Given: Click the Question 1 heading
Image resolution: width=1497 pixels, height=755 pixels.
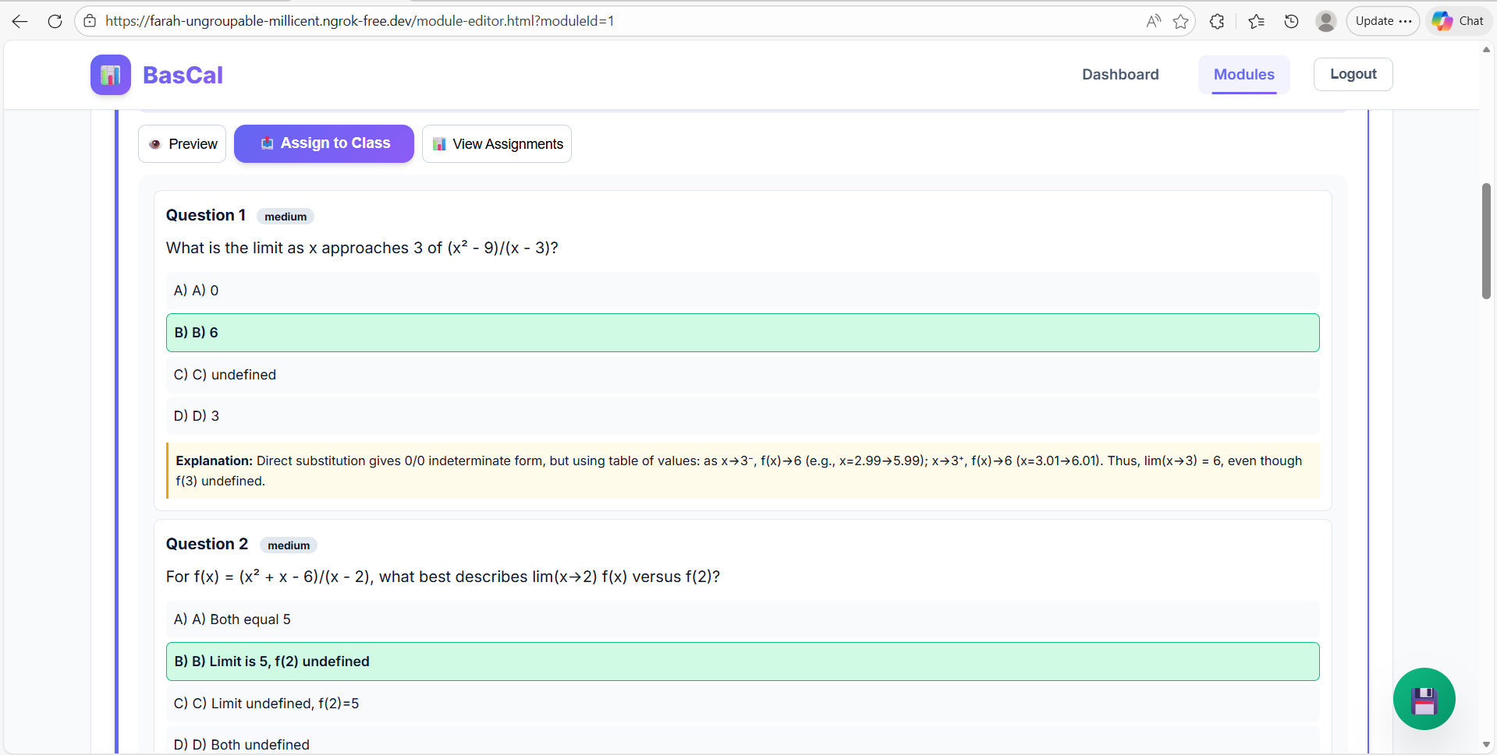Looking at the screenshot, I should [x=206, y=215].
